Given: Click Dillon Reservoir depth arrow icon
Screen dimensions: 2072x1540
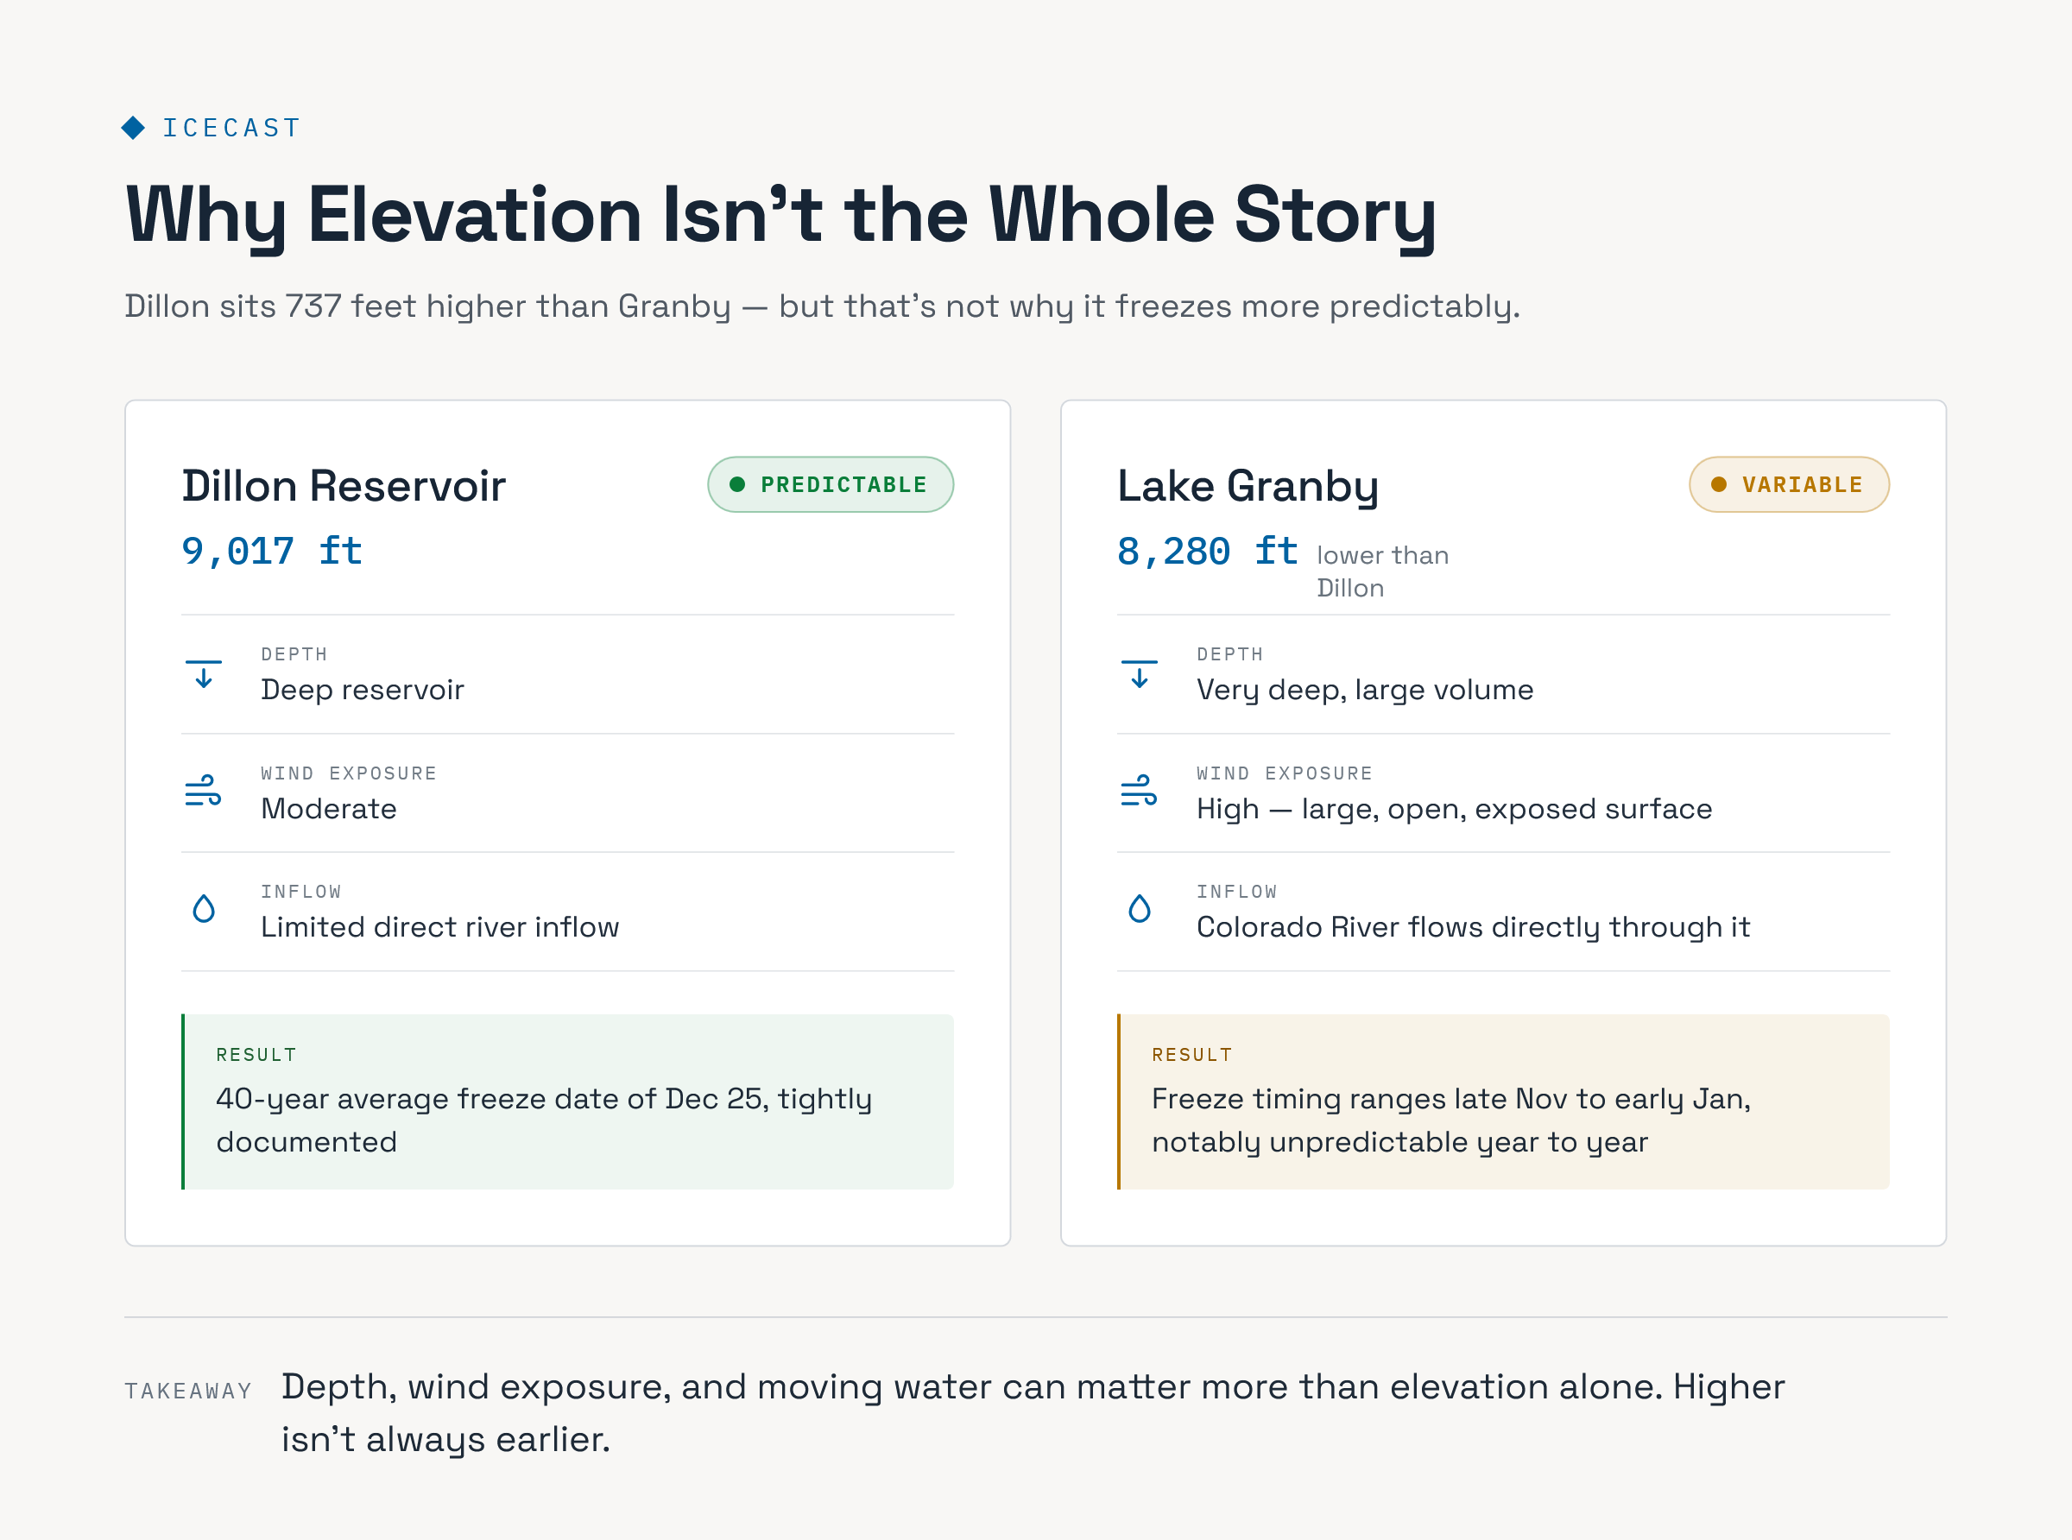Looking at the screenshot, I should (203, 674).
